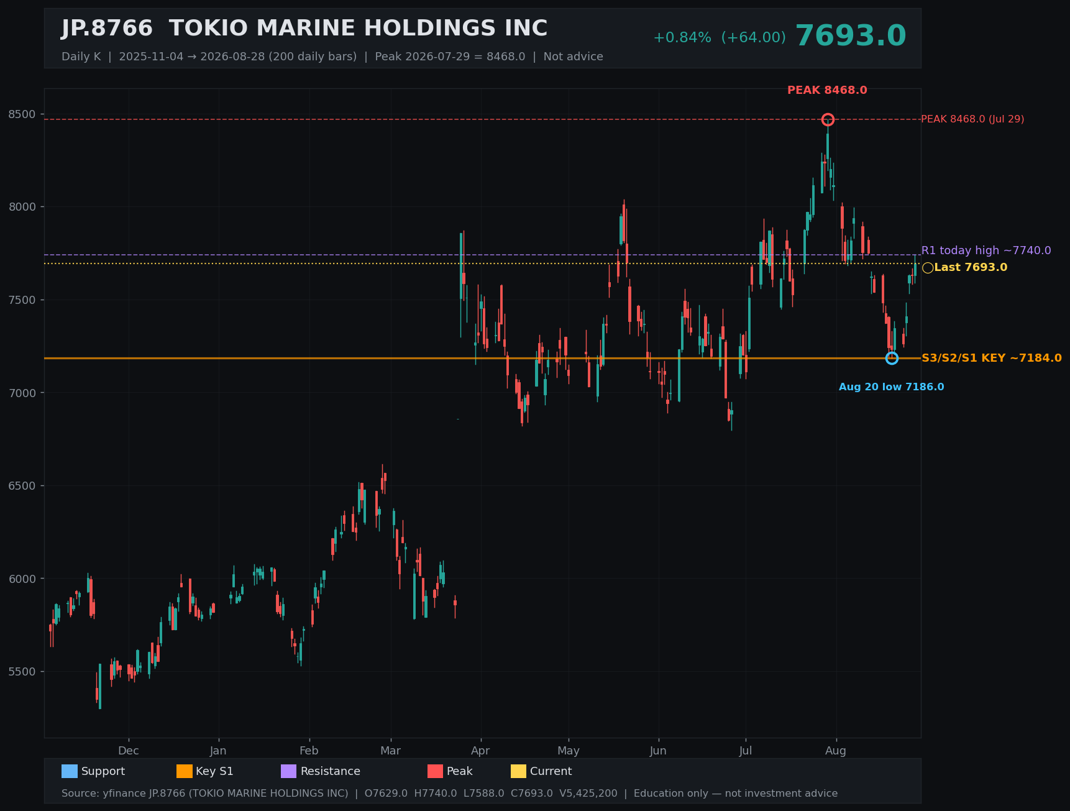The image size is (1070, 811).
Task: Click the yellow circle beside Last 7693.0
Action: pyautogui.click(x=928, y=268)
